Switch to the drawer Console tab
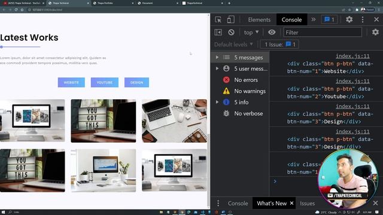Screen dimensions: 383x215 click(238, 203)
